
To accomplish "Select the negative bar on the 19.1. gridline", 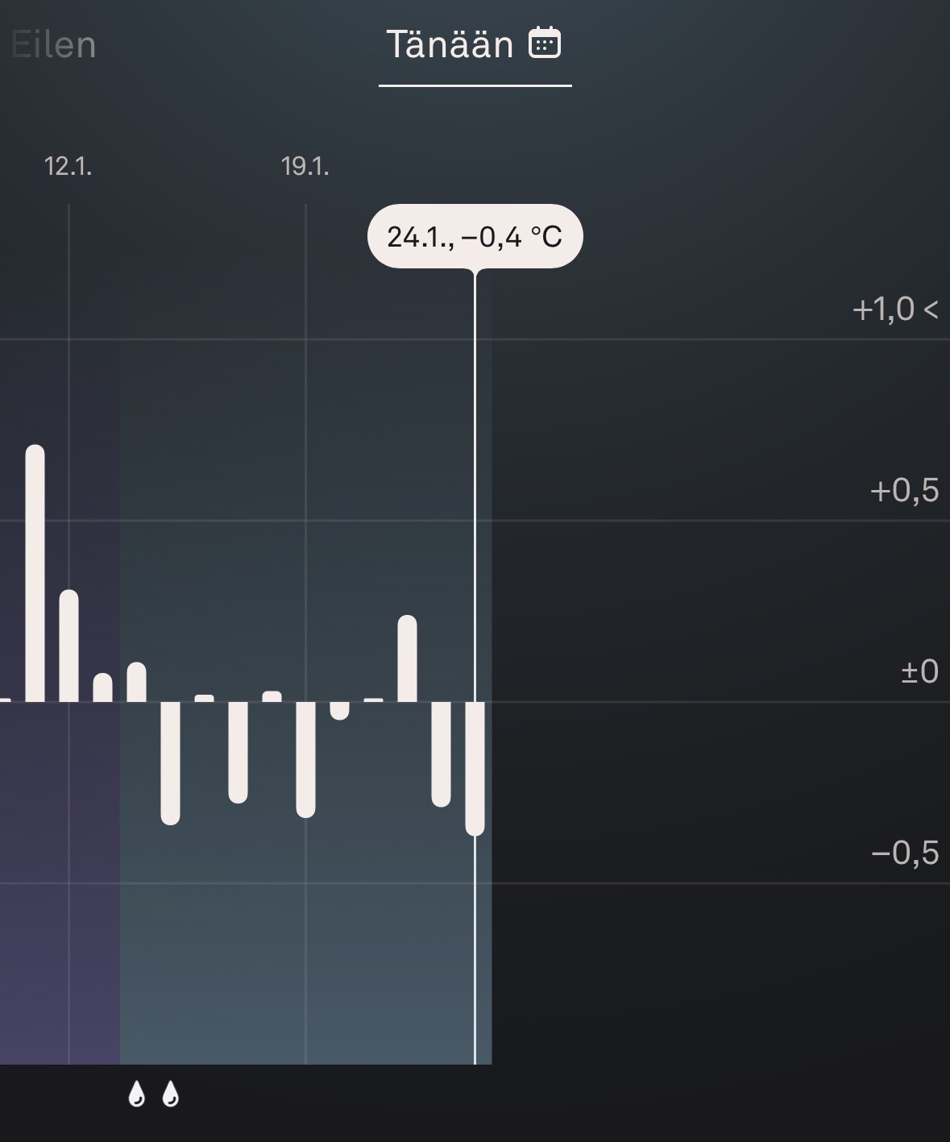I will (x=305, y=759).
